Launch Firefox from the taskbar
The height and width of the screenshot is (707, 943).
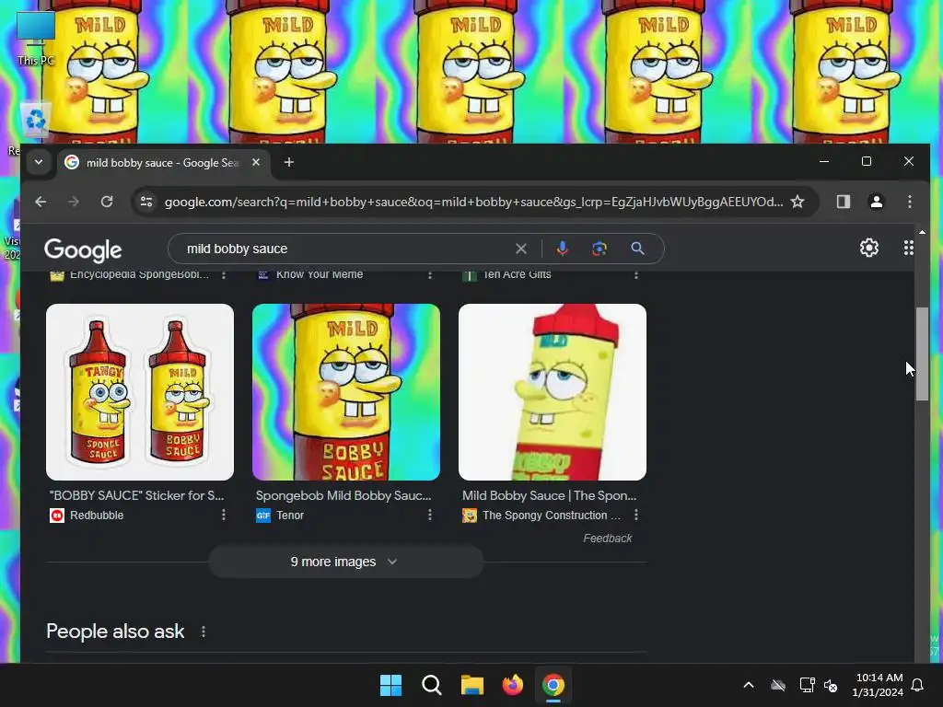(x=512, y=685)
